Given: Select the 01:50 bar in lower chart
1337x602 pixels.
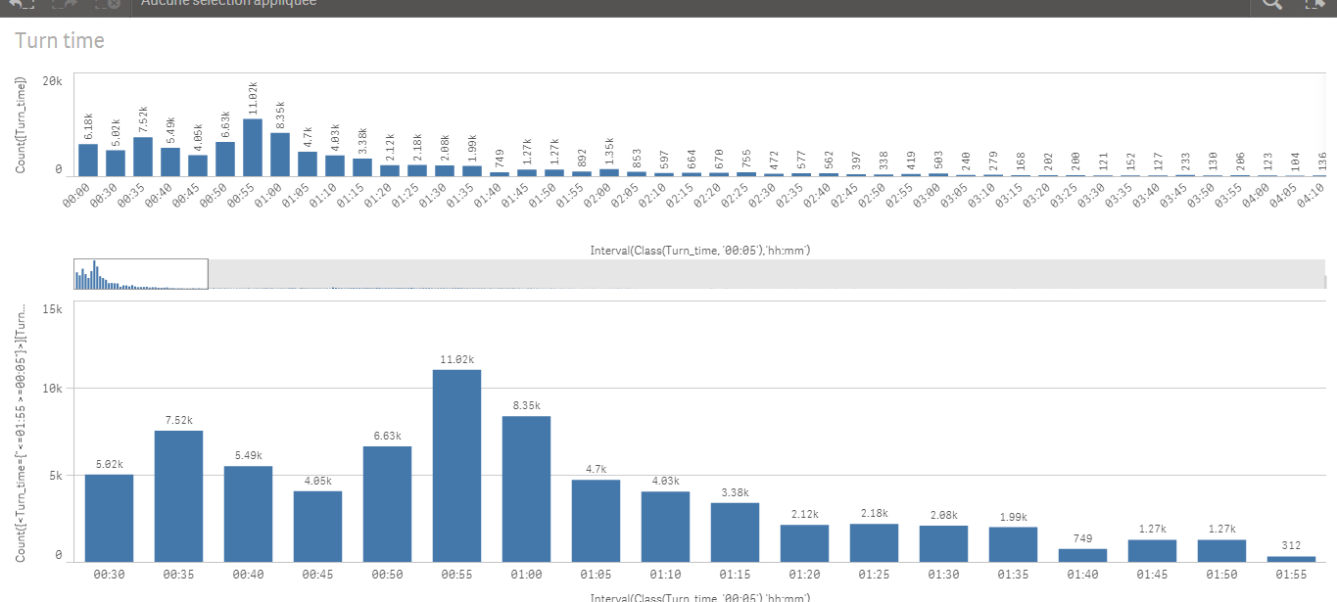Looking at the screenshot, I should (x=1221, y=550).
